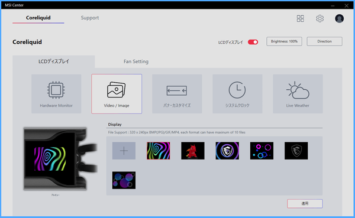The image size is (355, 218).
Task: Open the Live Weather display mode
Action: tap(298, 94)
